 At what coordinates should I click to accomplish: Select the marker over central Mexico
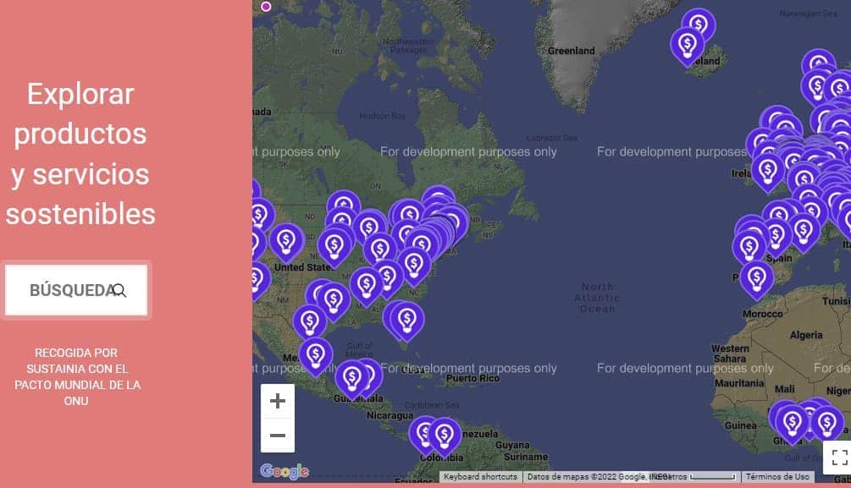point(316,354)
